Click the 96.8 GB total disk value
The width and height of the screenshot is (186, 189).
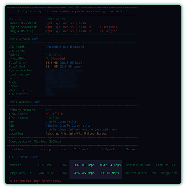52,62
